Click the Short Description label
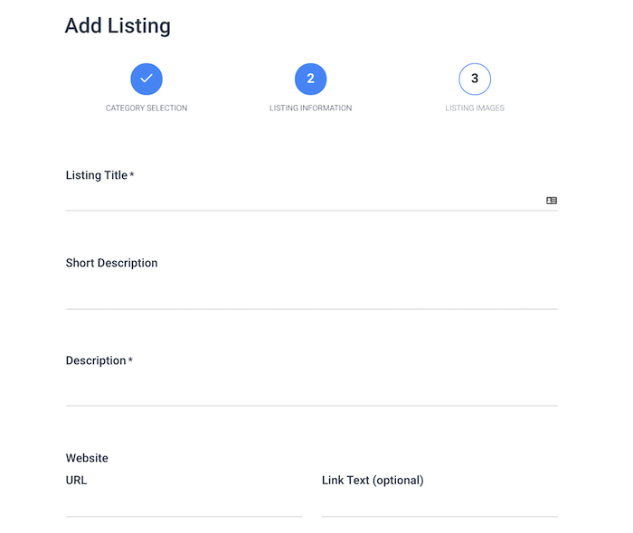The width and height of the screenshot is (633, 533). pos(112,263)
